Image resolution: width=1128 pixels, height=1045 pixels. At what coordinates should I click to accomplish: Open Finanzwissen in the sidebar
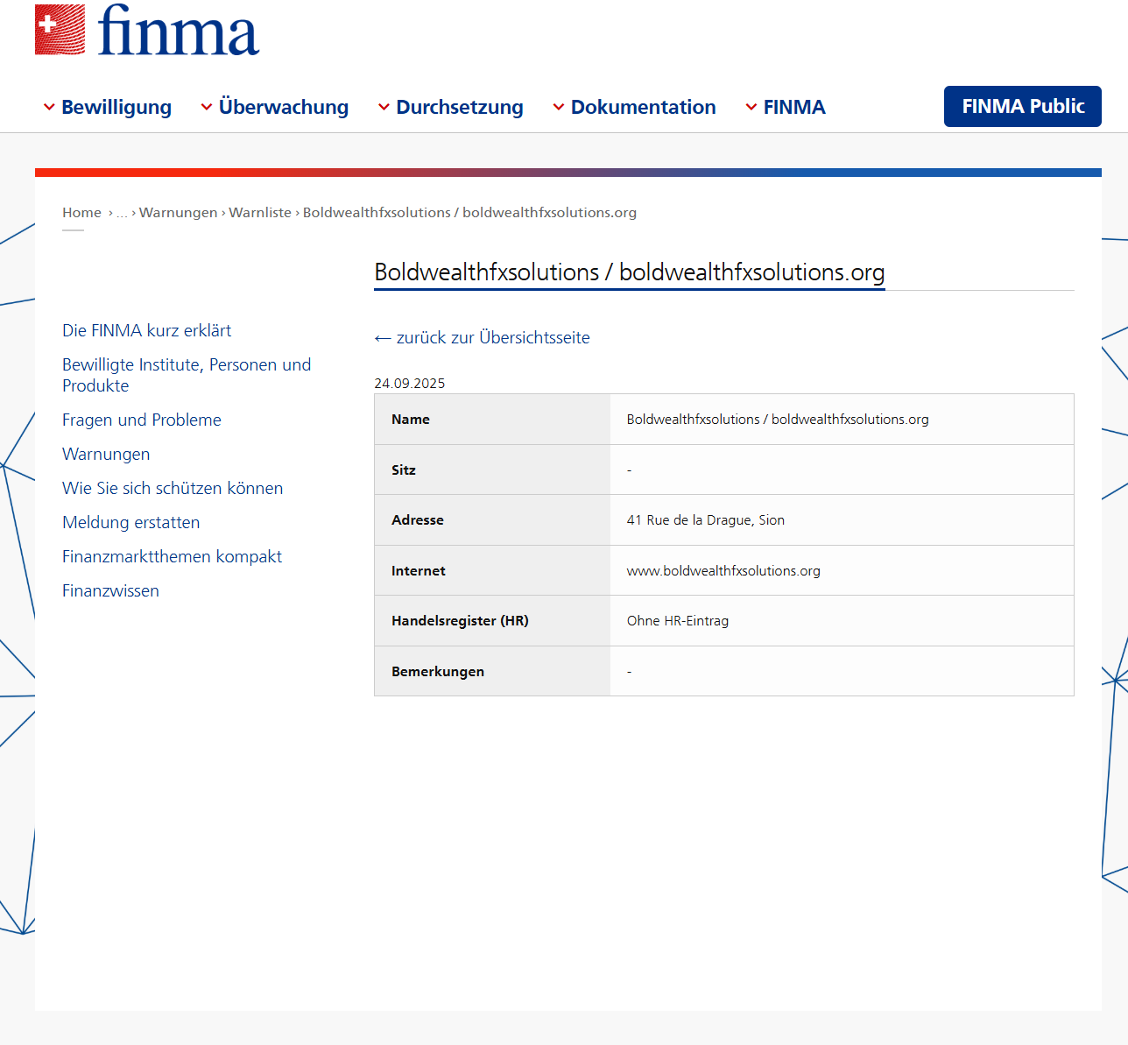coord(110,590)
